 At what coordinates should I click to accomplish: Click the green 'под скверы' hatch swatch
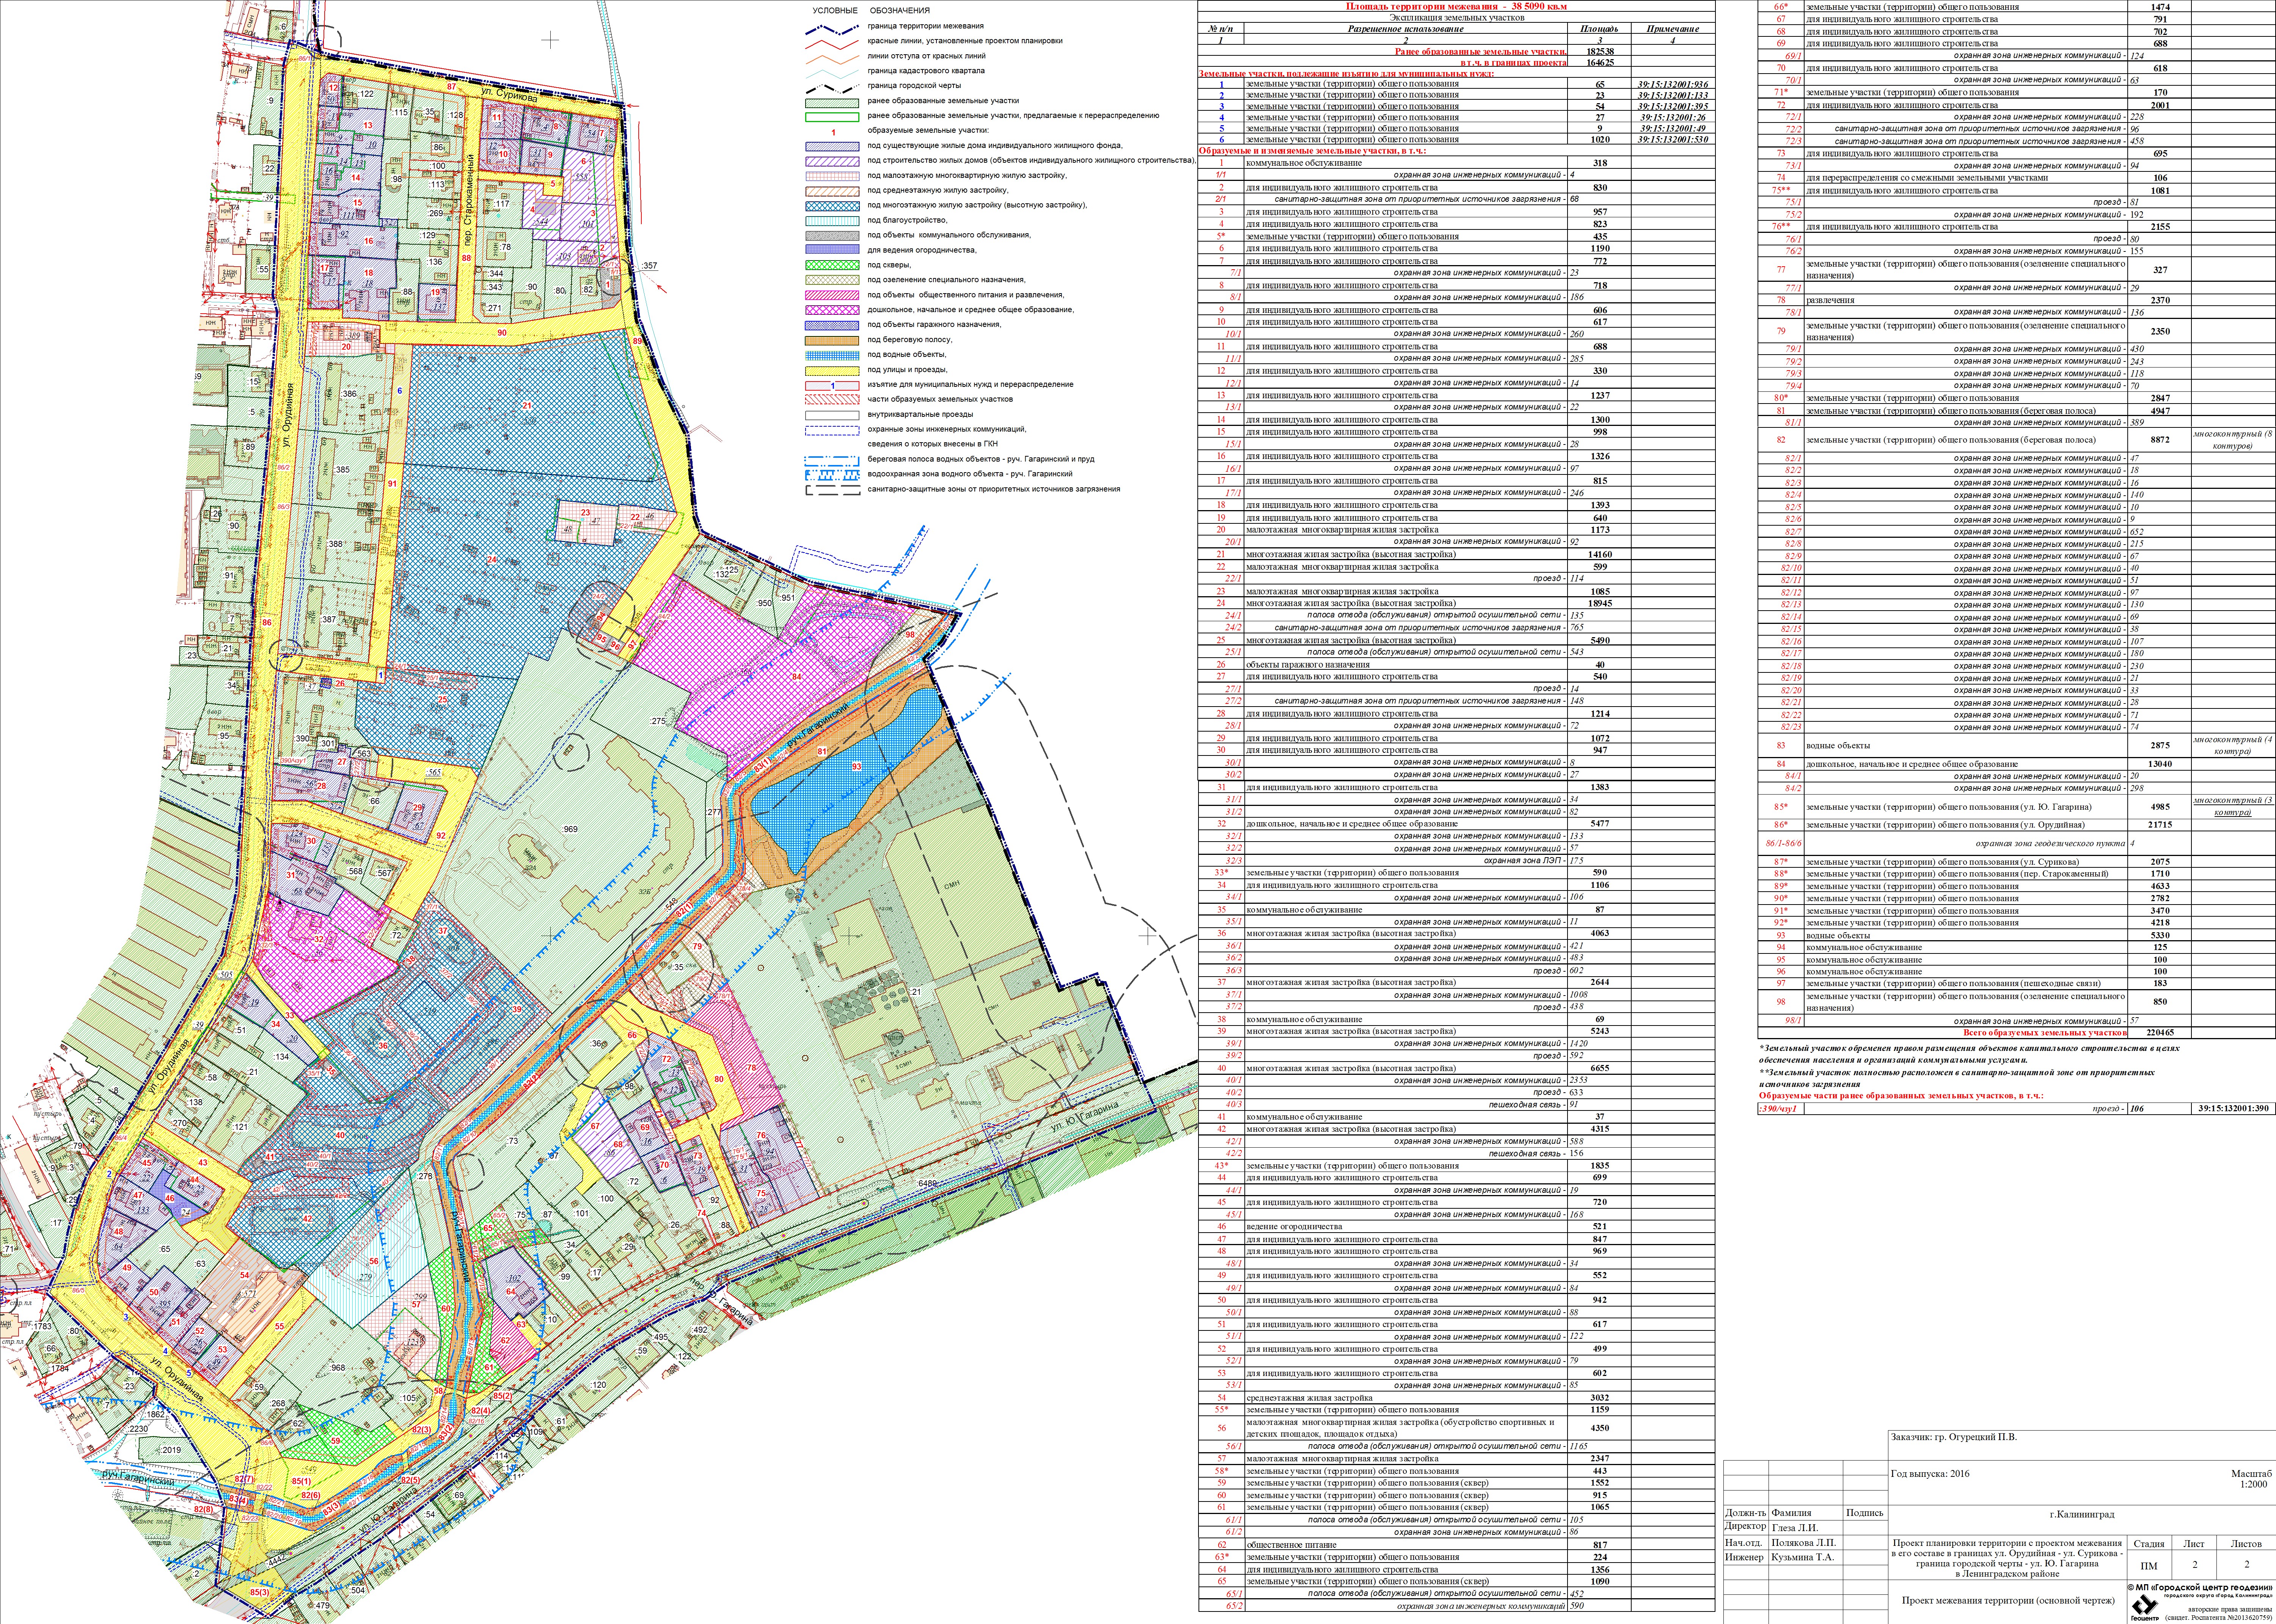(832, 265)
